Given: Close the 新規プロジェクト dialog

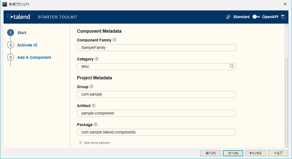Looking at the screenshot, I should point(285,4).
